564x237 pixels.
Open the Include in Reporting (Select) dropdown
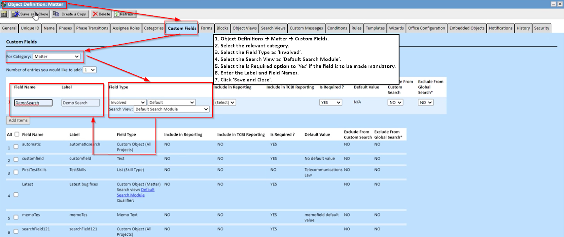pos(225,102)
